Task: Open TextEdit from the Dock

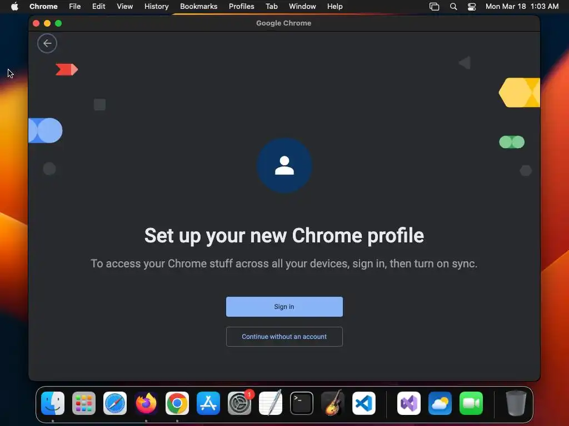Action: click(x=271, y=403)
